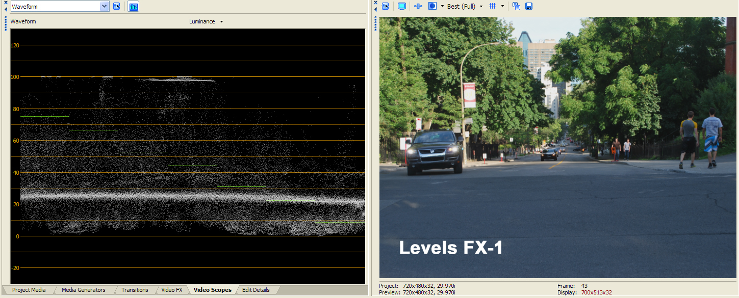Viewport: 739px width, 298px height.
Task: Open the Media Generators tab
Action: (83, 290)
